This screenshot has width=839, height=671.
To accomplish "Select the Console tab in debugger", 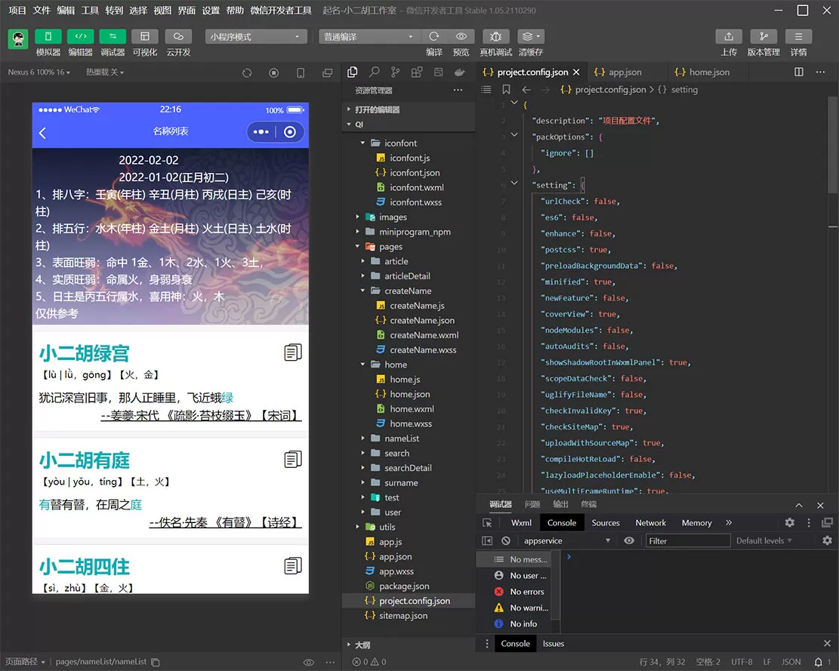I will pyautogui.click(x=562, y=523).
